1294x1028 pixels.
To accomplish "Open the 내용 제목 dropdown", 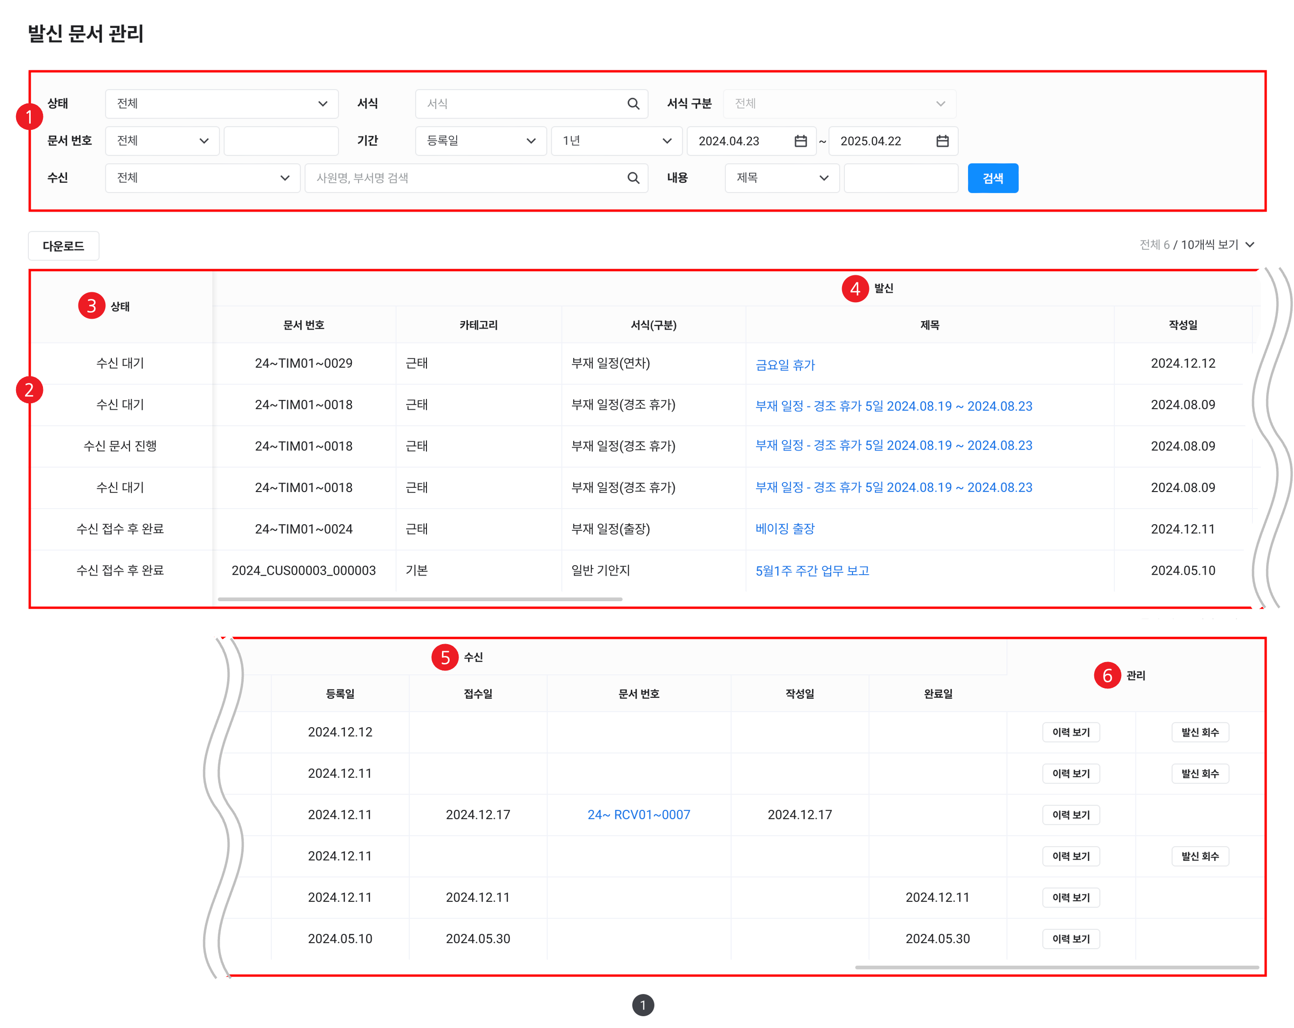I will 782,178.
